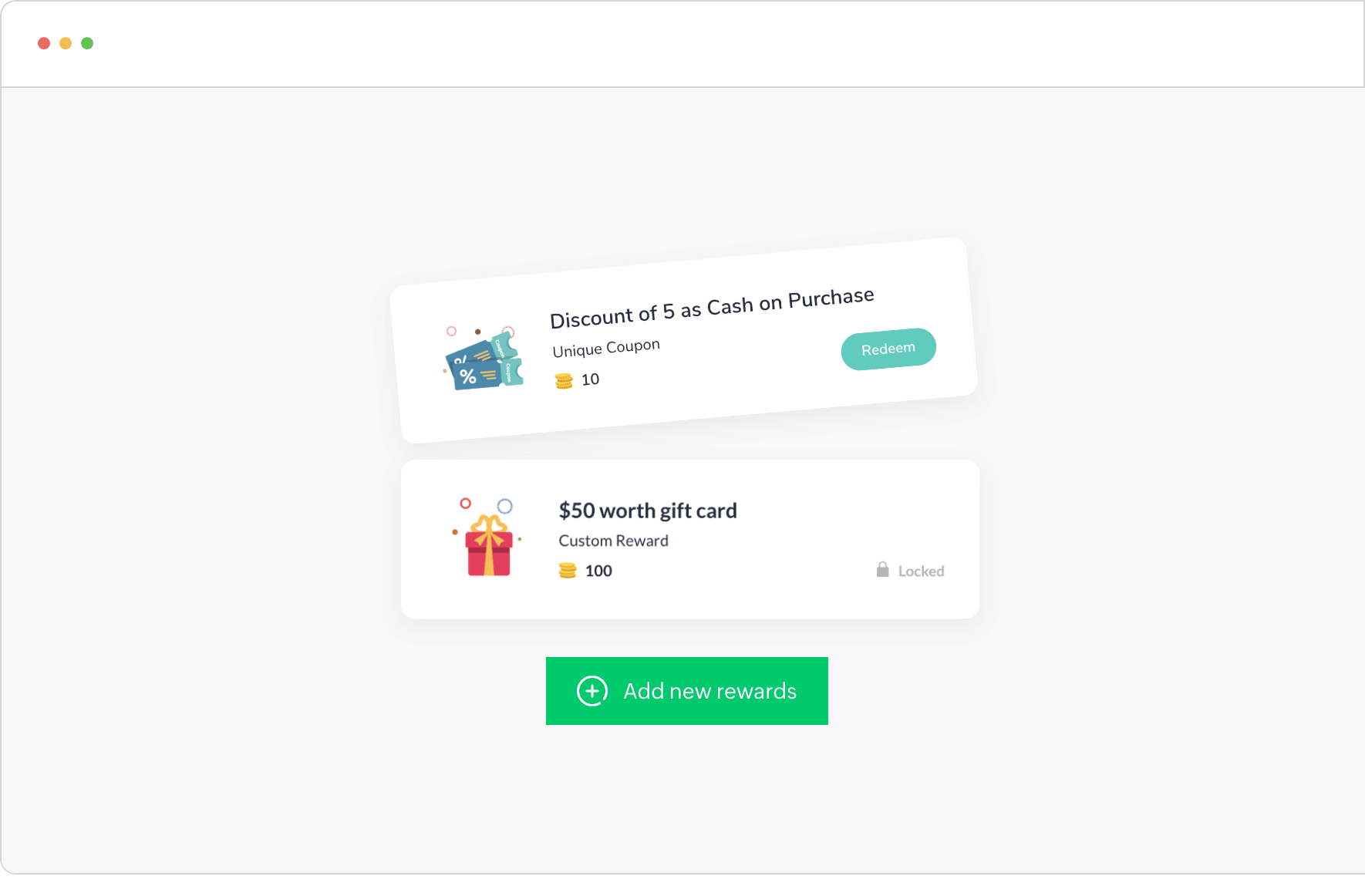
Task: Click the red window close dot
Action: [x=44, y=43]
